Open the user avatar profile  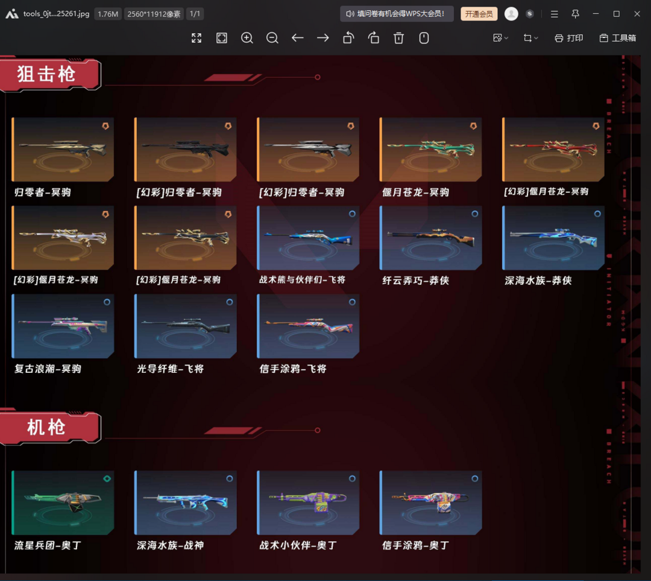(x=511, y=14)
